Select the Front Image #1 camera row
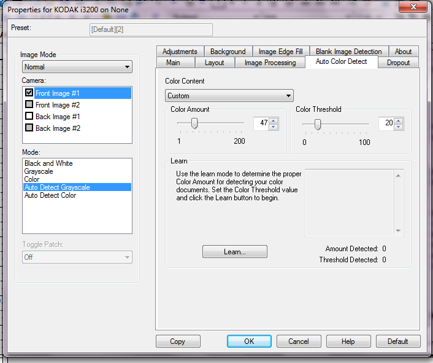Screen dimensions: 433x363 pos(83,93)
